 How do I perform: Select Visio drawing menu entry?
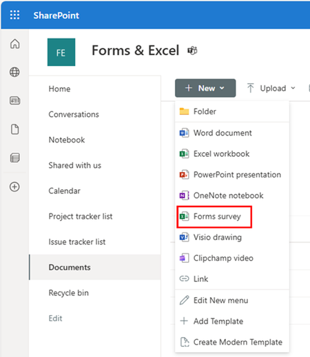click(x=232, y=237)
